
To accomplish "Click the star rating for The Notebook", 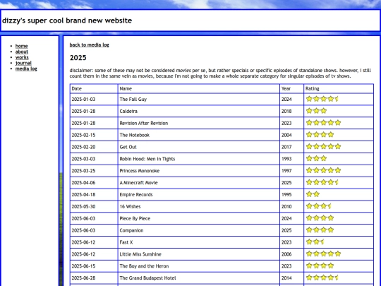I will click(320, 135).
